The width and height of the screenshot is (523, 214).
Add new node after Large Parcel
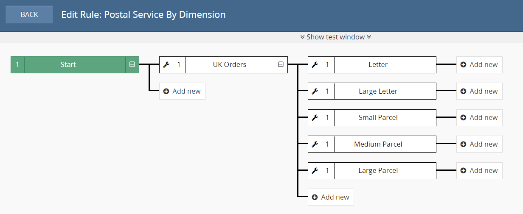click(479, 171)
